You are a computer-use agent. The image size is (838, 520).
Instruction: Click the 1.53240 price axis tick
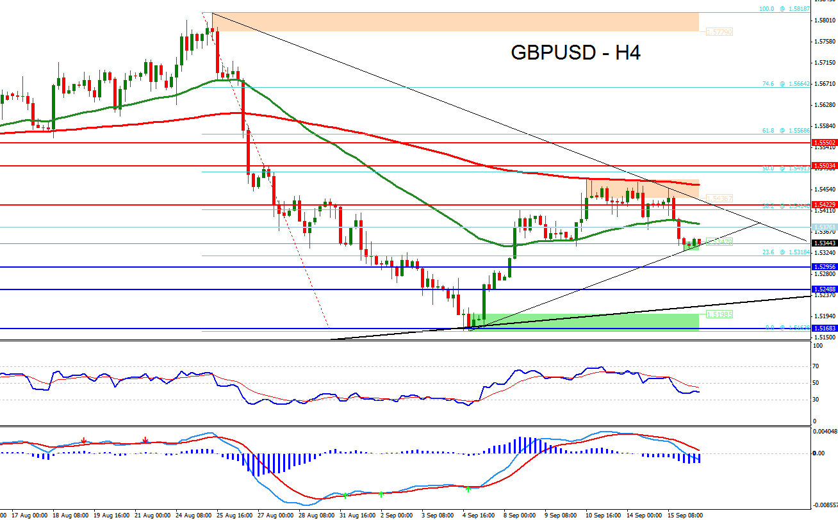click(x=824, y=253)
